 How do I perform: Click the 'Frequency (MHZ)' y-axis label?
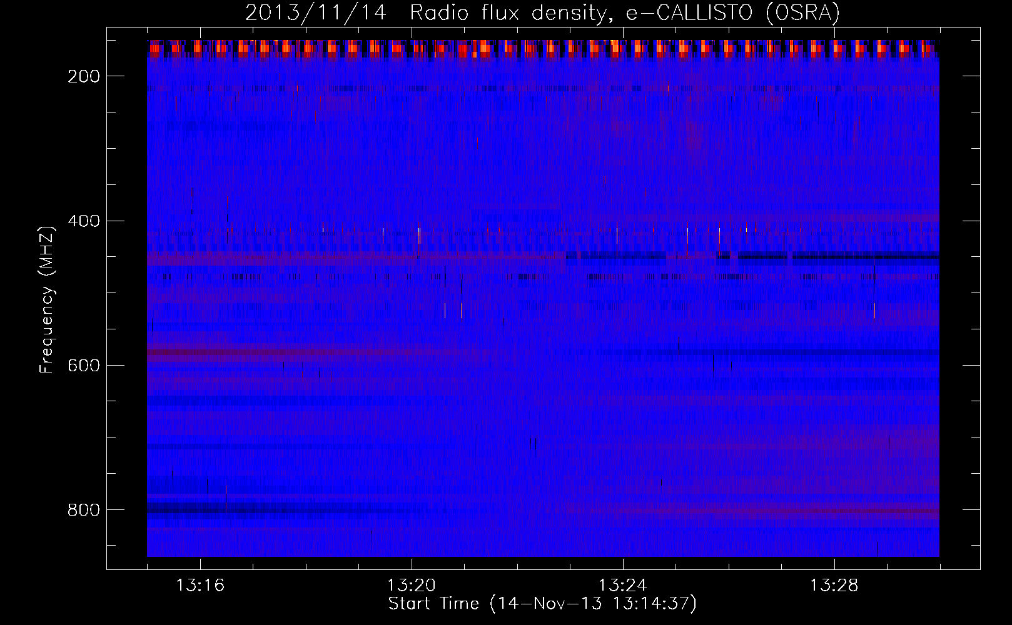[x=47, y=299]
